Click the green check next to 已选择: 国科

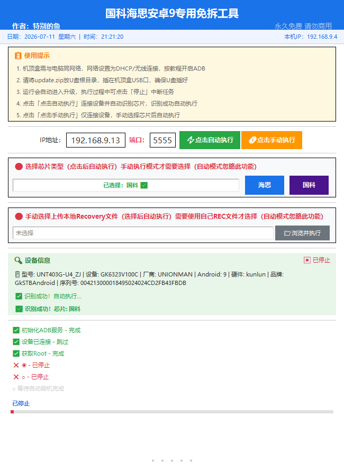tap(144, 185)
